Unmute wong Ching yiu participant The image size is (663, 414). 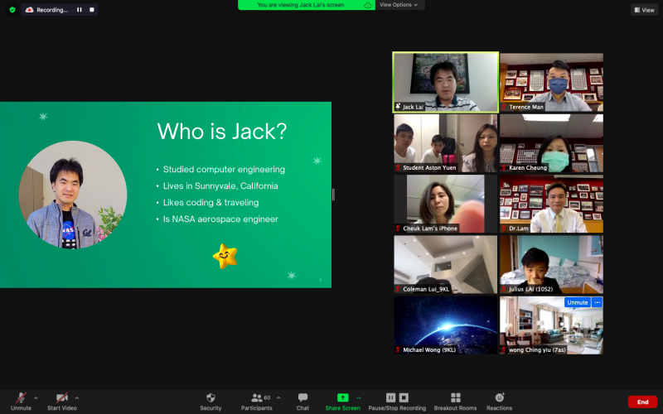(577, 302)
